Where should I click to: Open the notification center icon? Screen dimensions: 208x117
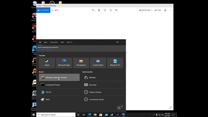point(173,115)
